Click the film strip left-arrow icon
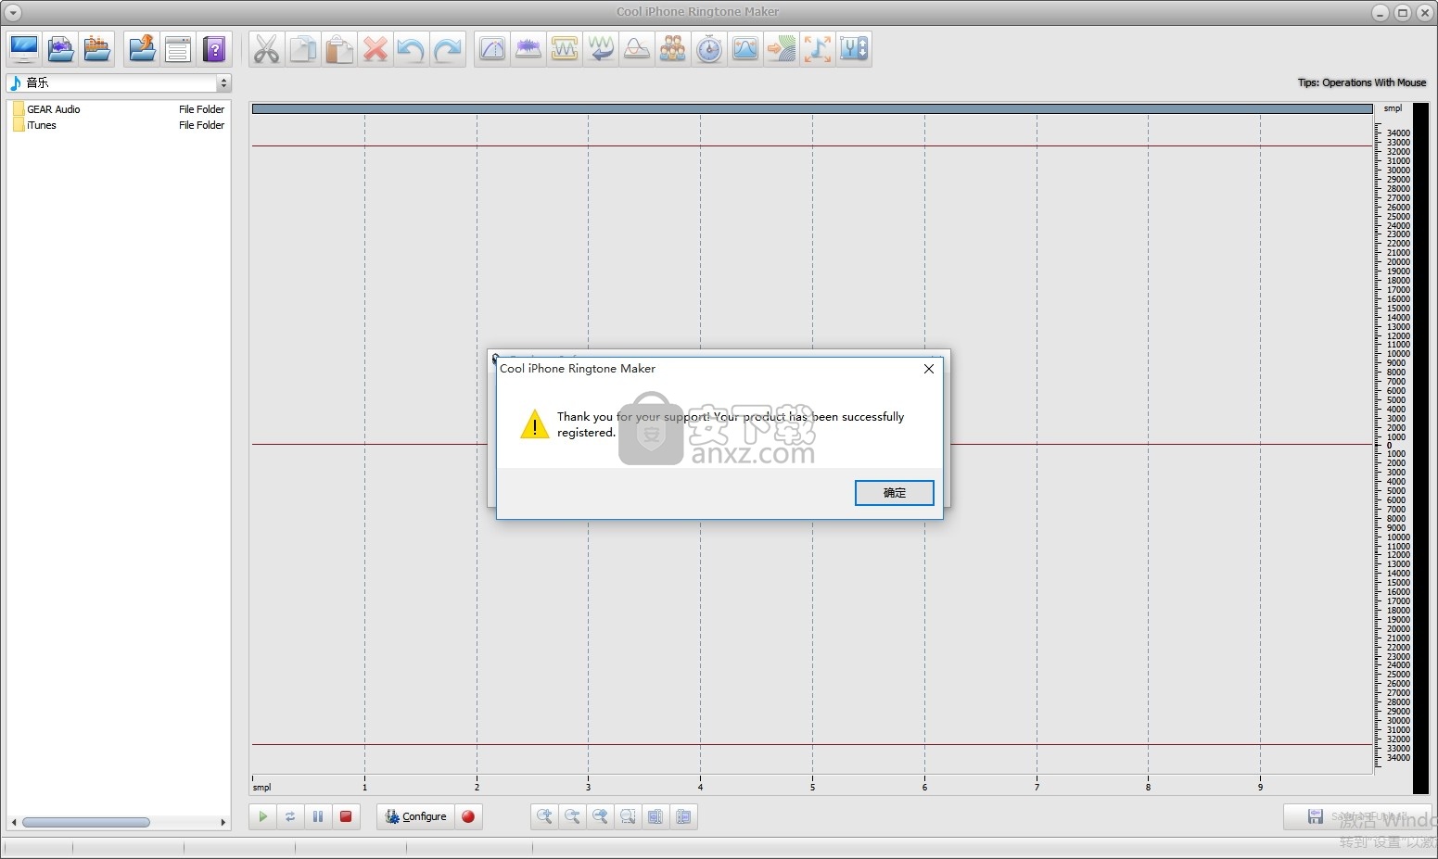Image resolution: width=1438 pixels, height=859 pixels. (655, 816)
